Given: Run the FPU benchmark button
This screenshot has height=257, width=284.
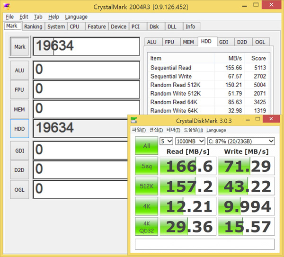Looking at the screenshot, I should coord(19,89).
